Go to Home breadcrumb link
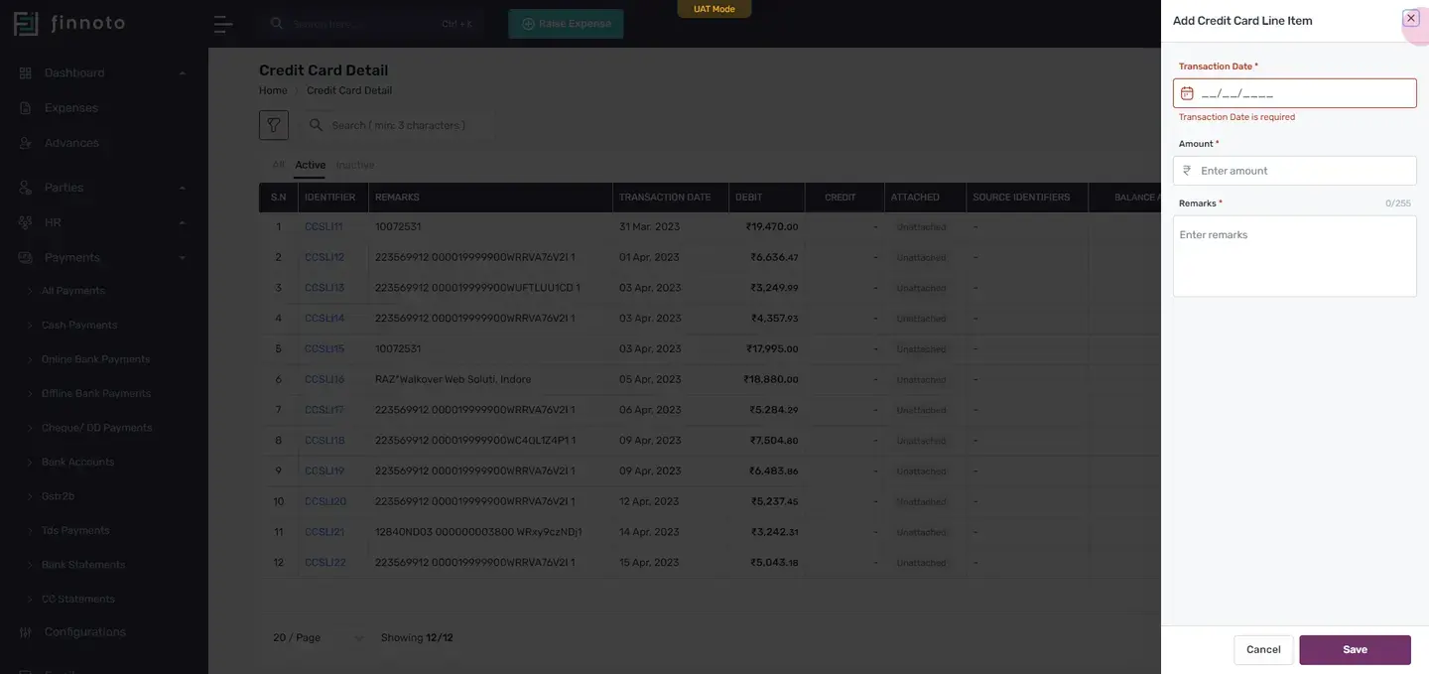This screenshot has width=1429, height=674. pyautogui.click(x=273, y=90)
